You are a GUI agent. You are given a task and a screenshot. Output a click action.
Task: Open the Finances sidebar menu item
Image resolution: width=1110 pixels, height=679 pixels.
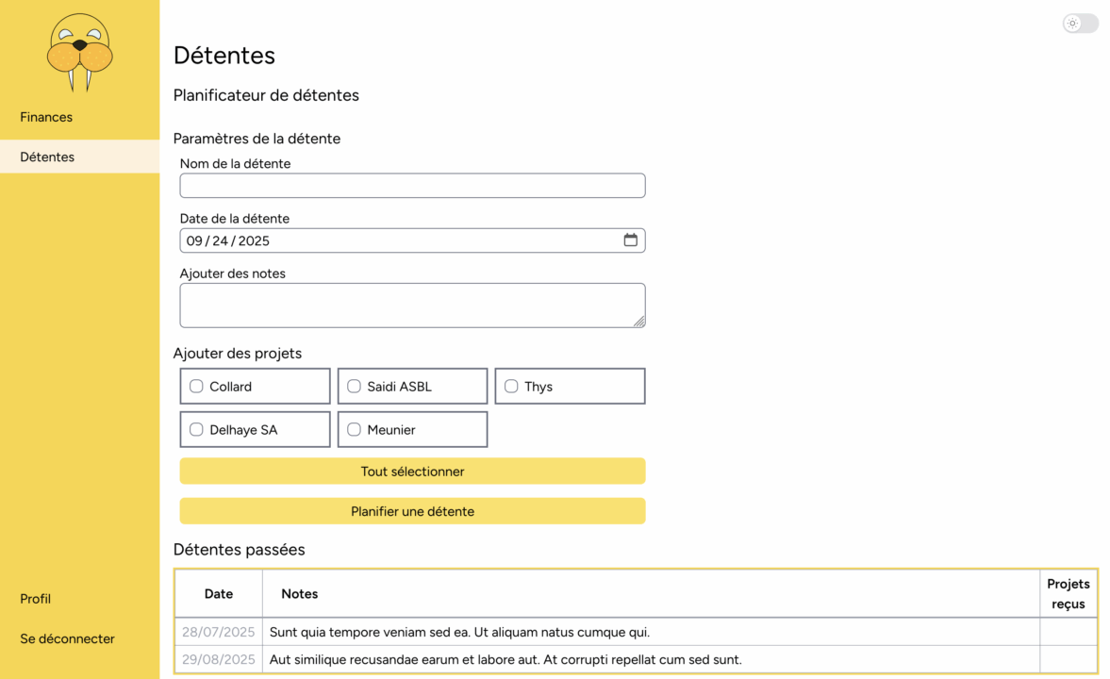[46, 117]
